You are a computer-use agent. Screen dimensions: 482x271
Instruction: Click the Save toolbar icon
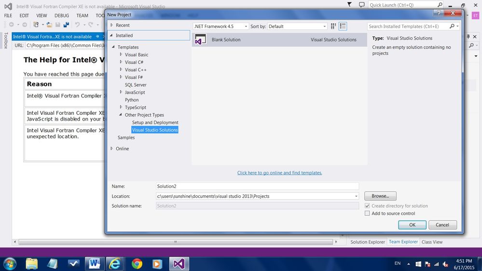(x=57, y=25)
